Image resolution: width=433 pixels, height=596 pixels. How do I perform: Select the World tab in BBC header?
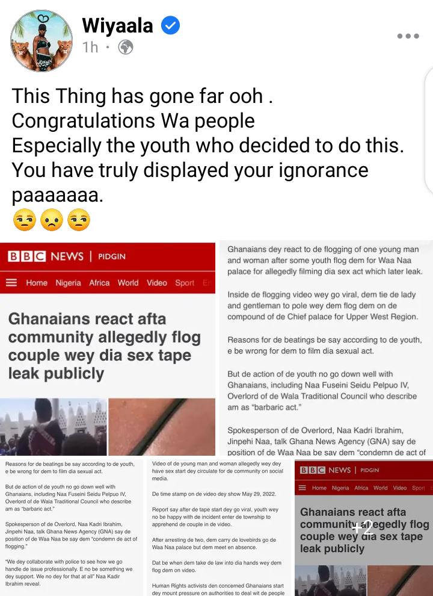click(x=128, y=283)
